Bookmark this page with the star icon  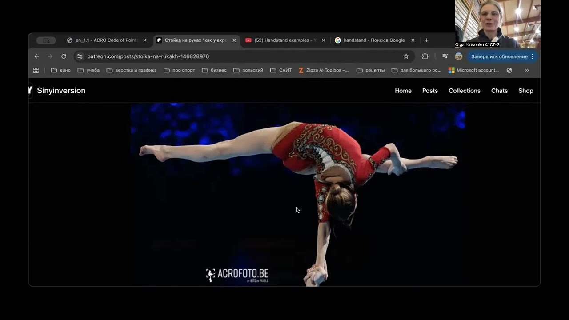tap(406, 56)
